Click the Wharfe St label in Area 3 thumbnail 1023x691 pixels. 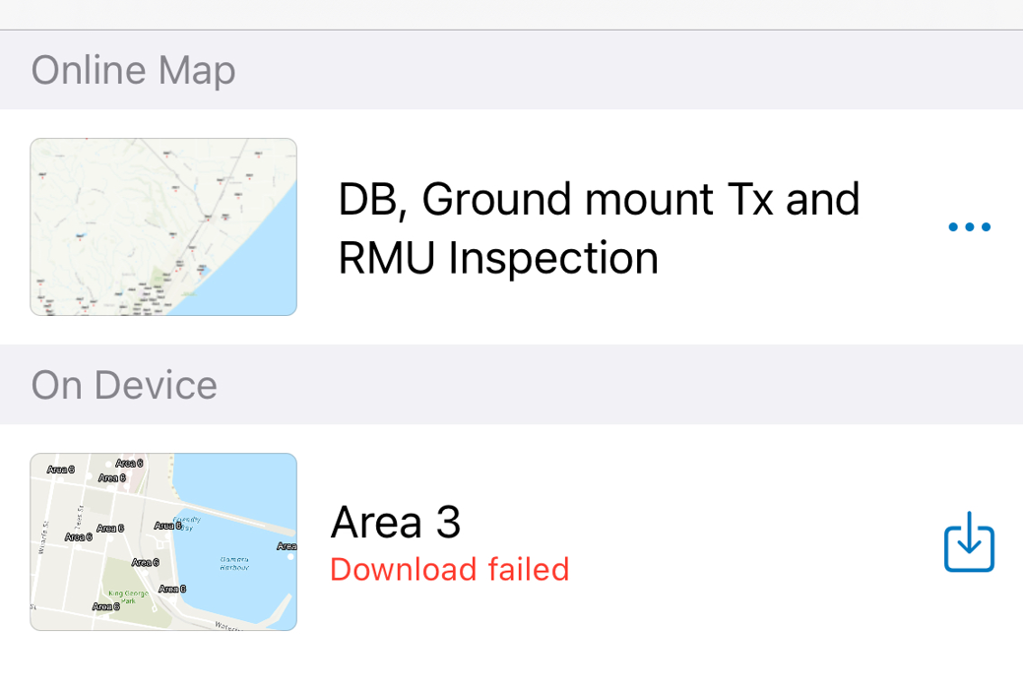point(42,539)
